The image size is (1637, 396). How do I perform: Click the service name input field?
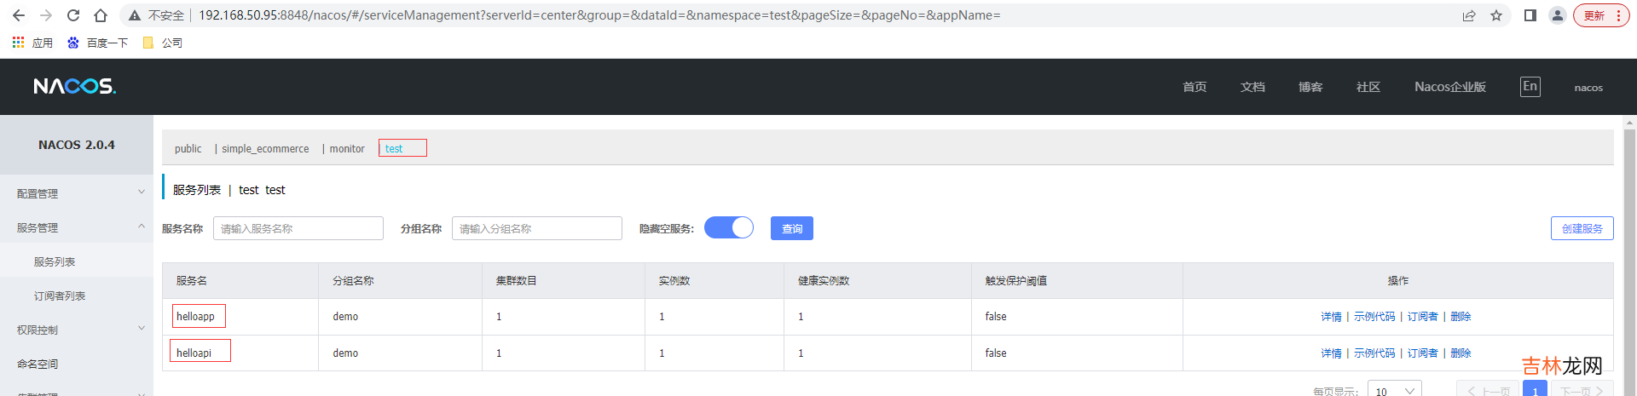pos(298,228)
